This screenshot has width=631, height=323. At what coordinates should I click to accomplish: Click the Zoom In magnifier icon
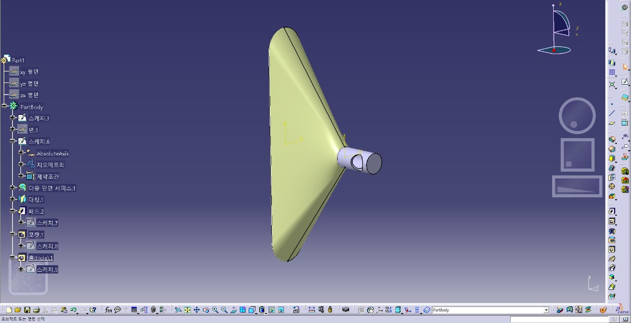[215, 310]
